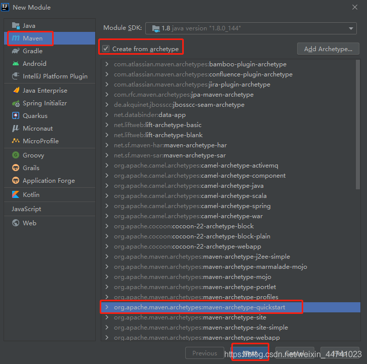Select Kotlin module type
The width and height of the screenshot is (367, 364).
tap(50, 194)
